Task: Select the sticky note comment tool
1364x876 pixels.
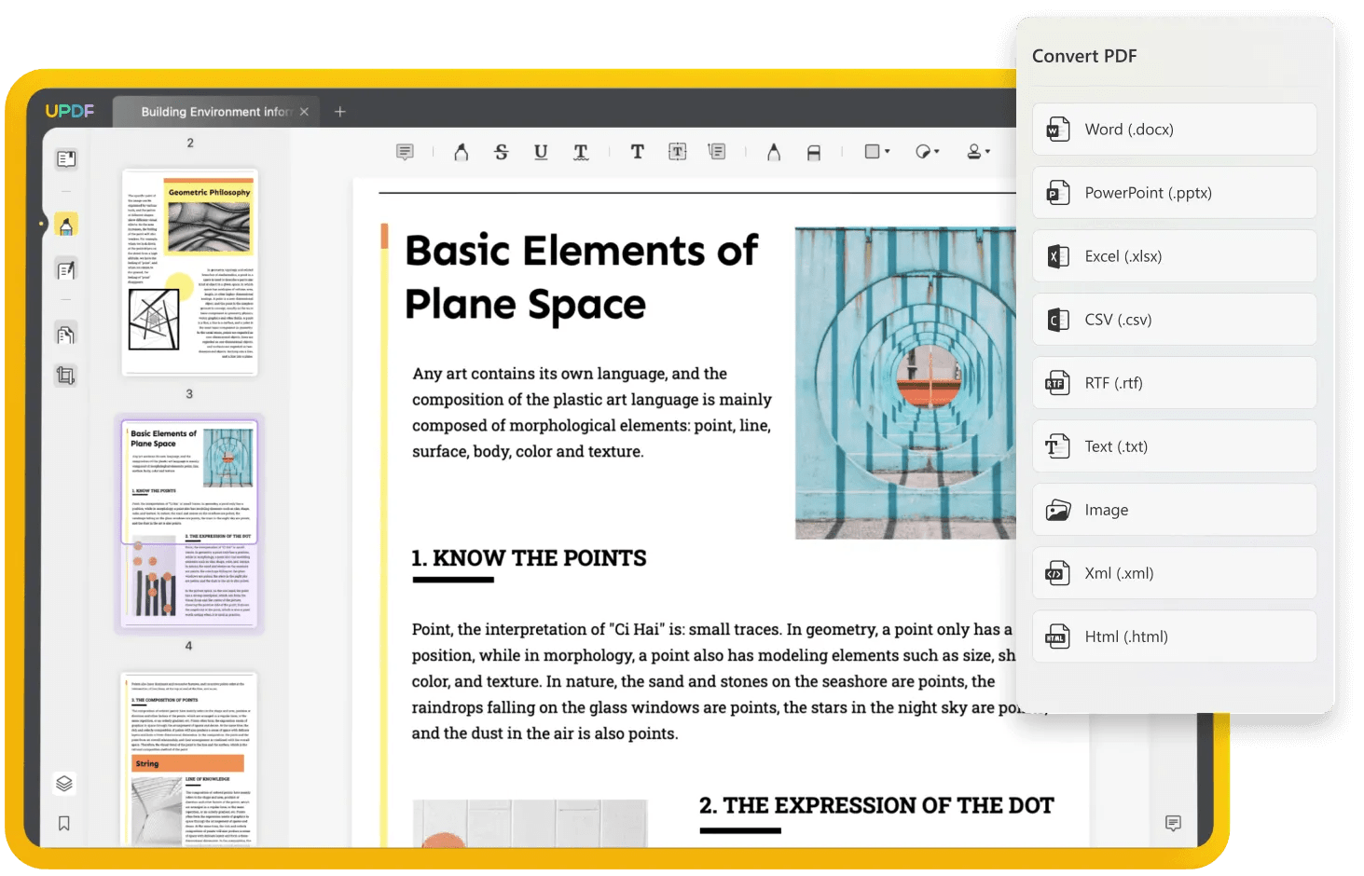Action: tap(405, 152)
